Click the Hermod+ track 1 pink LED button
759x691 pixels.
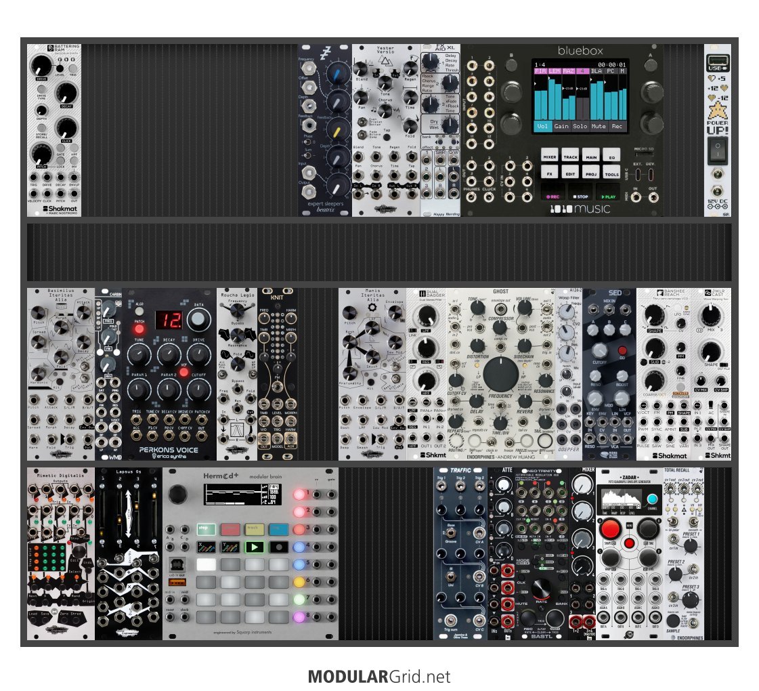coord(299,495)
